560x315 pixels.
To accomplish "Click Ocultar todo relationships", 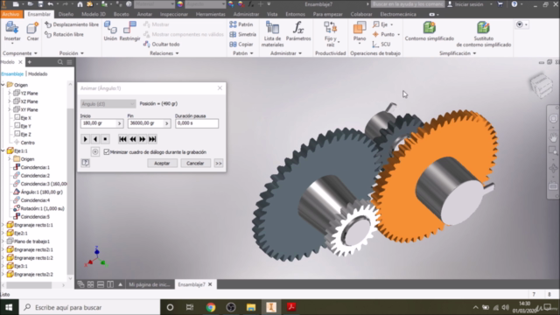I will tap(161, 45).
